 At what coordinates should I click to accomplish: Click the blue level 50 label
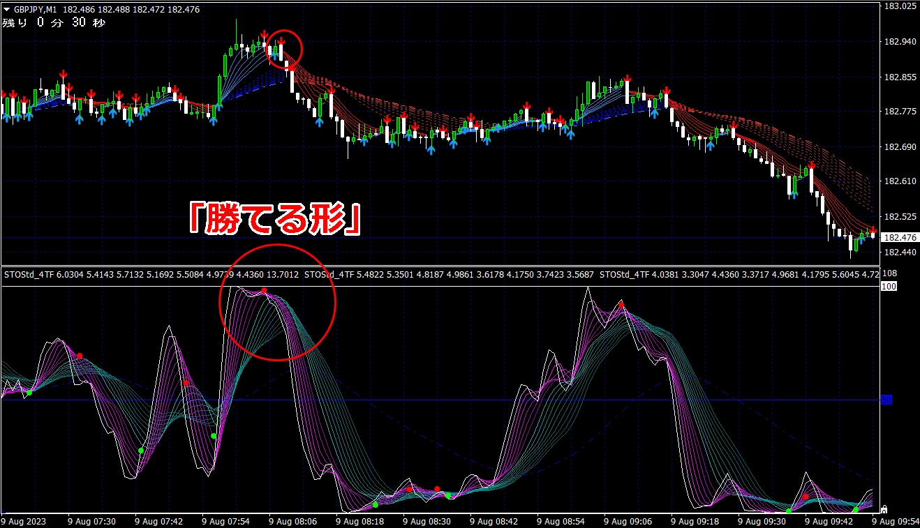[887, 400]
